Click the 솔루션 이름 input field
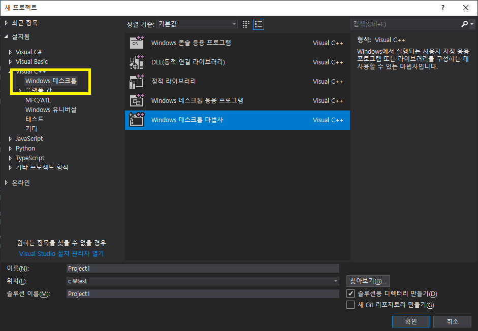The image size is (478, 331). click(x=203, y=294)
